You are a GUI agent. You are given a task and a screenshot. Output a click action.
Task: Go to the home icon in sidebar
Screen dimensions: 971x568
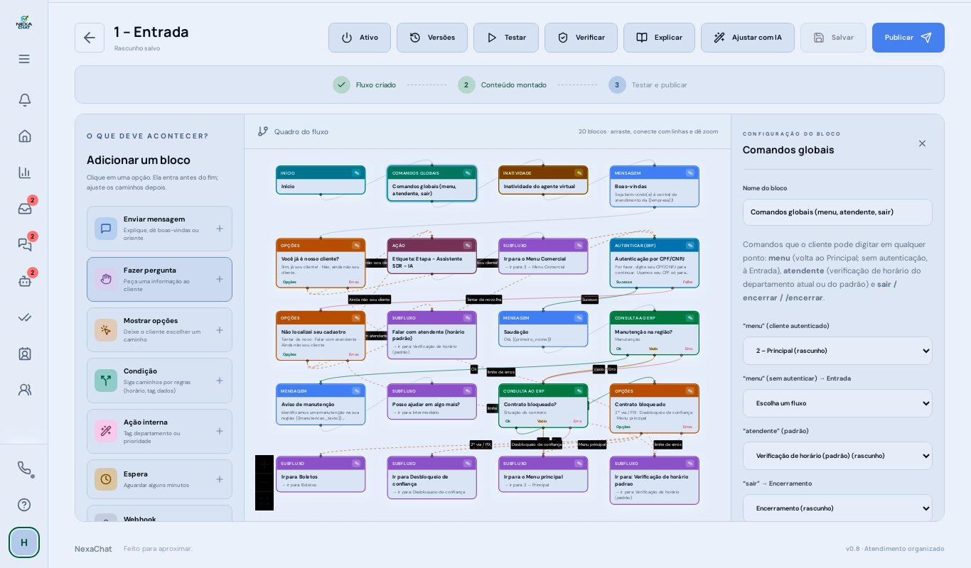24,136
